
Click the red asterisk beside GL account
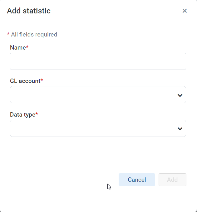[42, 80]
